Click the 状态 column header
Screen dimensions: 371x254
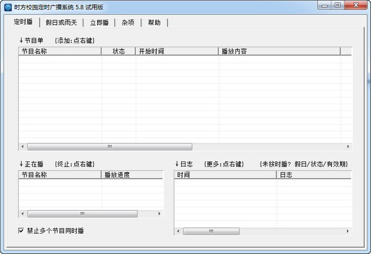tap(118, 51)
